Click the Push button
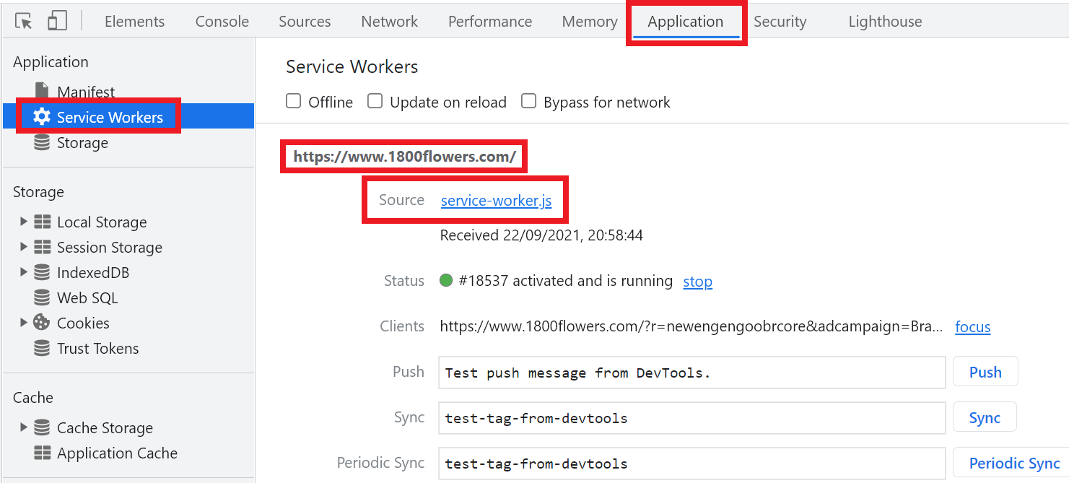 (985, 372)
